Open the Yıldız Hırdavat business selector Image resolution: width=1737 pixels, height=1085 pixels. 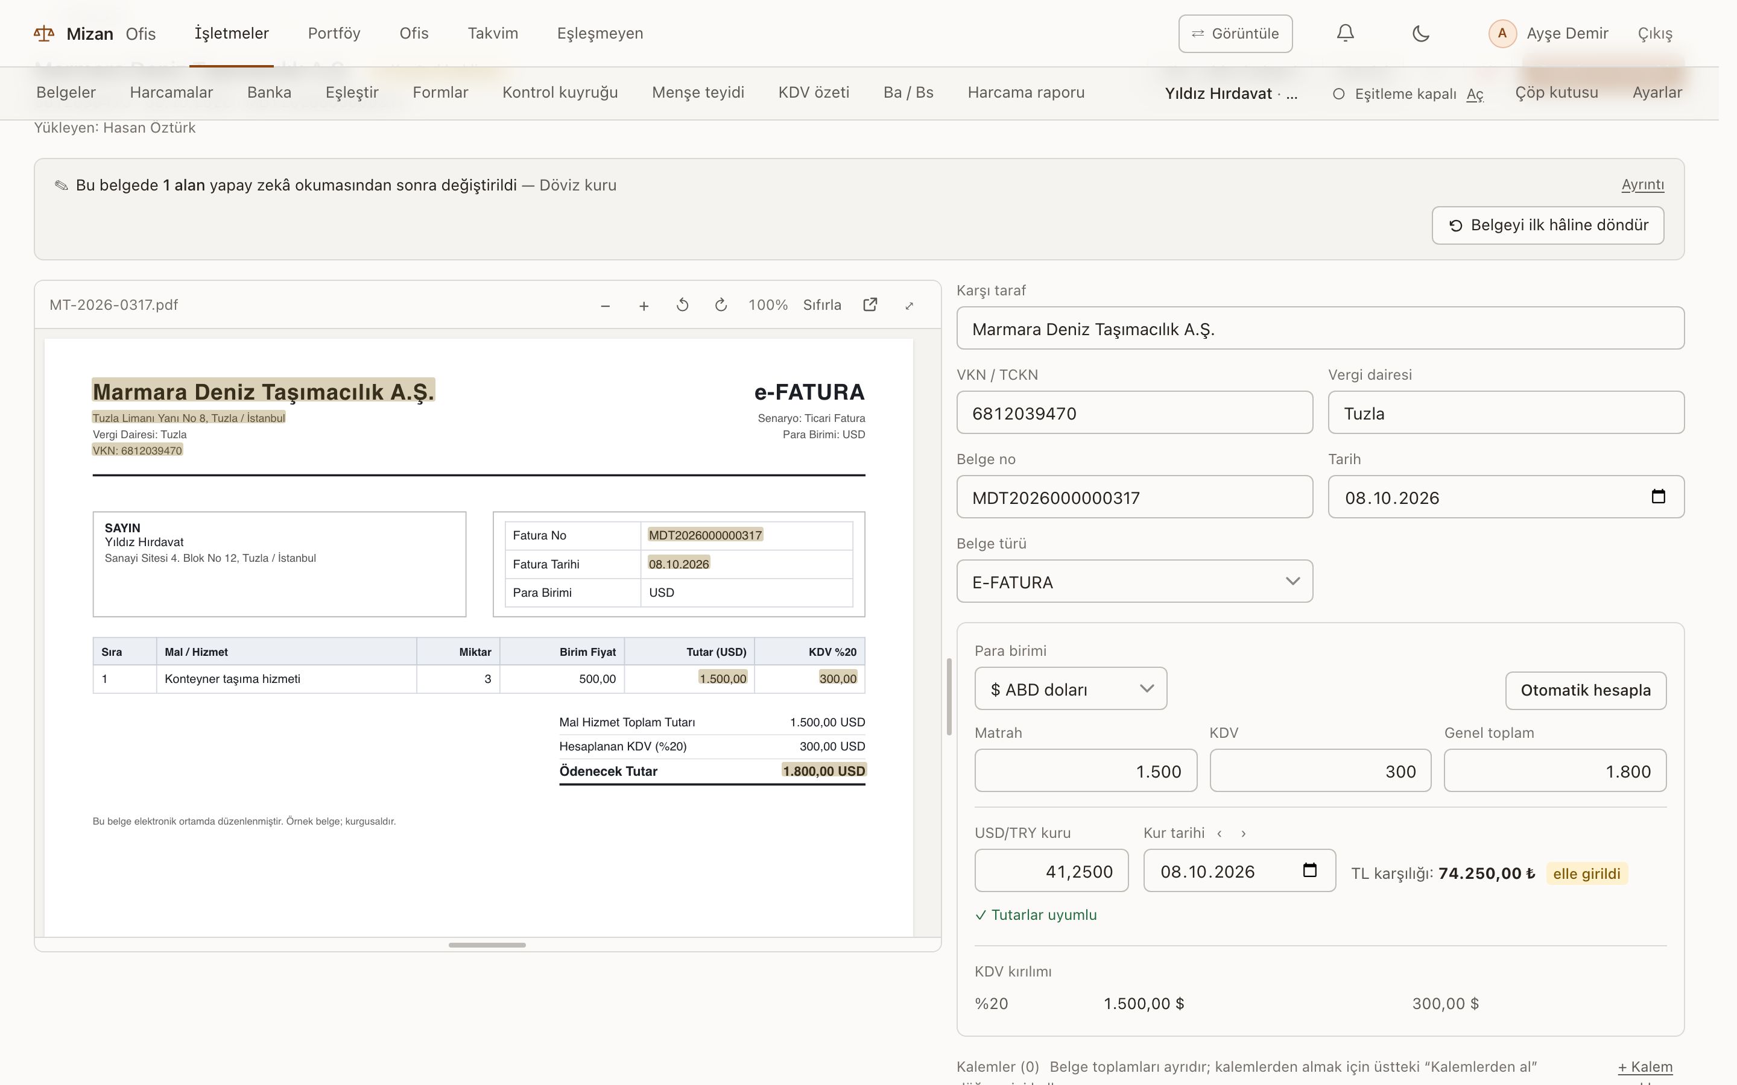[1231, 93]
